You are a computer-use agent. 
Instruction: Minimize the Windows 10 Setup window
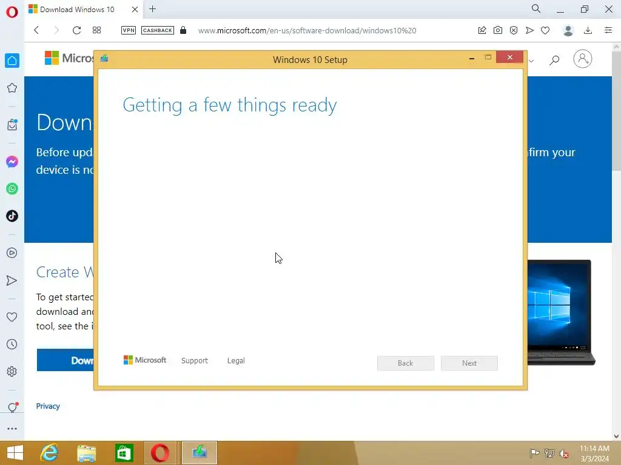tap(472, 58)
